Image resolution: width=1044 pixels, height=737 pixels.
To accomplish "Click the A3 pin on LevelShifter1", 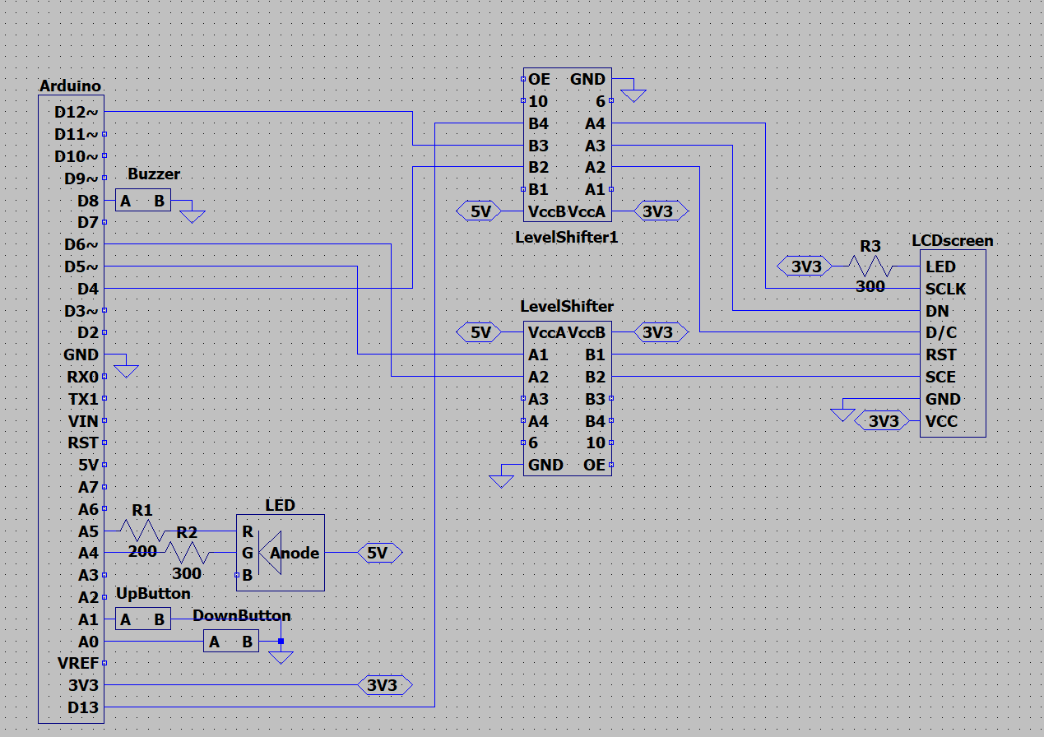I will [x=596, y=146].
